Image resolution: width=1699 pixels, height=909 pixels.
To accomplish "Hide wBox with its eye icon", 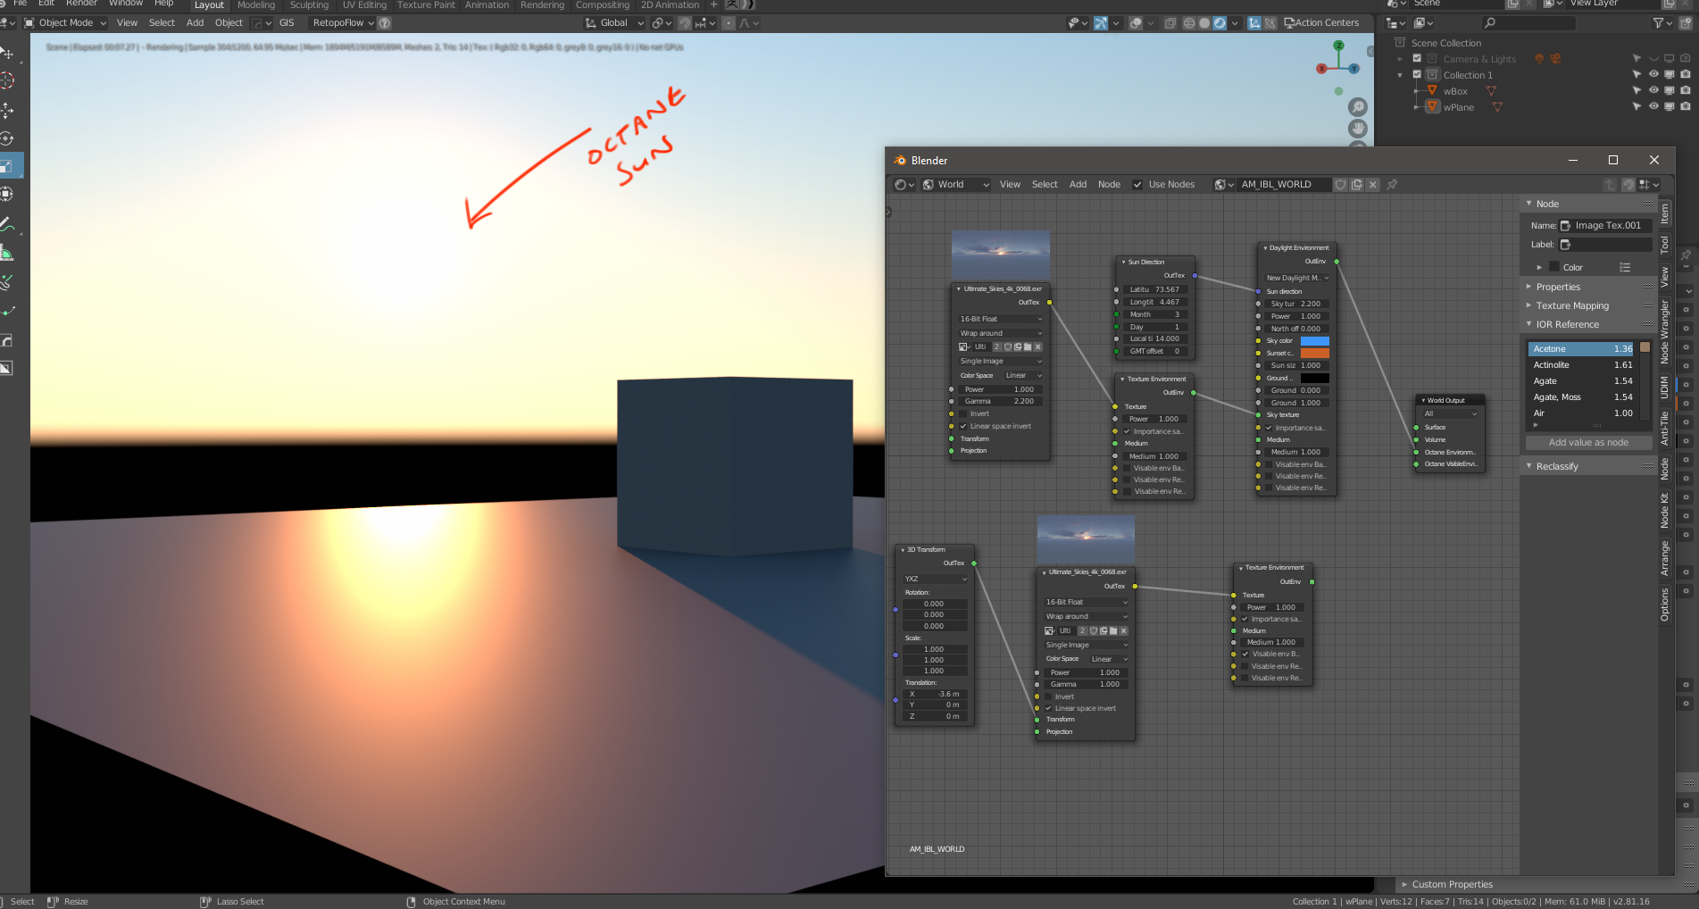I will click(1653, 91).
